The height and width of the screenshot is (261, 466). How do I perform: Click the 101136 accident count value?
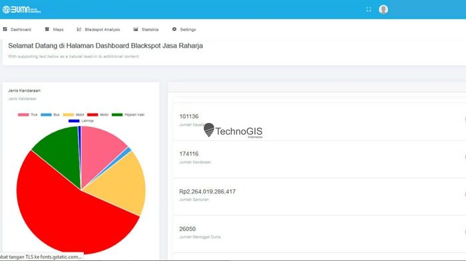tap(189, 116)
